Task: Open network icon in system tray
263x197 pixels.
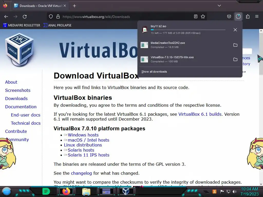Action: click(x=228, y=191)
